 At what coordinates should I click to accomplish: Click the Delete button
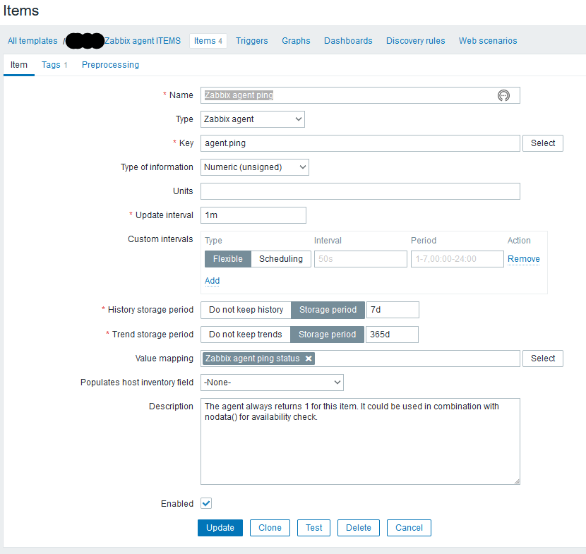359,528
